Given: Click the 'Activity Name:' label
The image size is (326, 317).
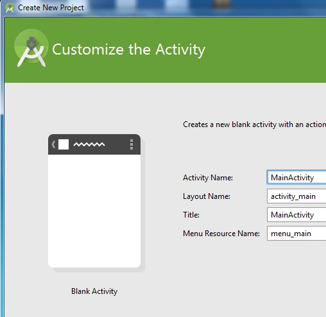Looking at the screenshot, I should point(208,178).
